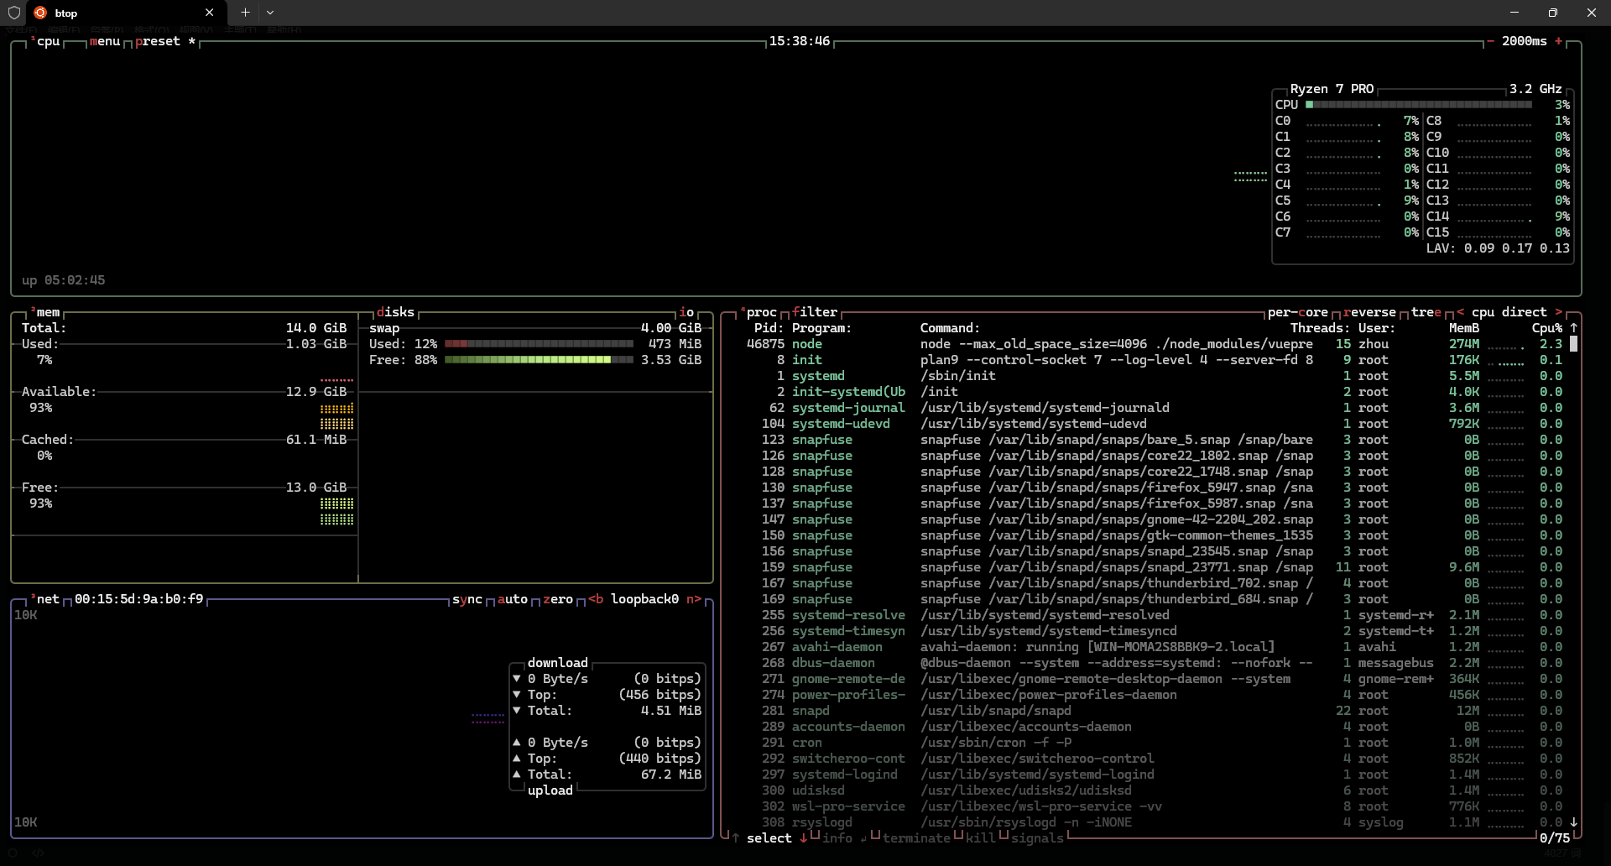Screen dimensions: 1611x866
Task: Activate the process filter field
Action: click(x=815, y=312)
